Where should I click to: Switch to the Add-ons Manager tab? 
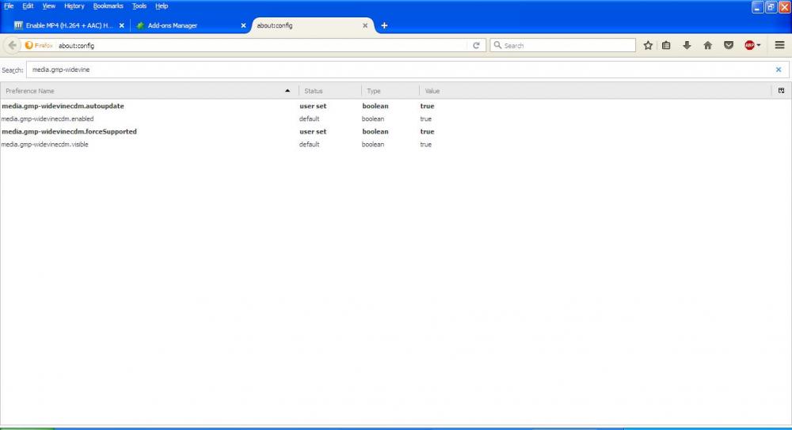pos(182,25)
